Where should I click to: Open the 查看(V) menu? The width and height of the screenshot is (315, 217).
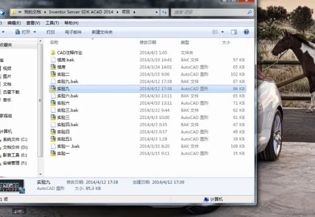33,23
